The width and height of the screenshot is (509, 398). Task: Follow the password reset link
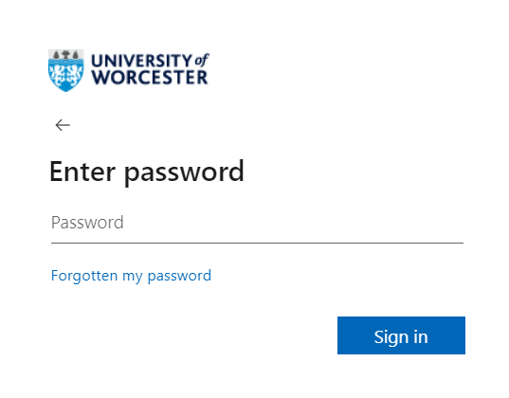click(x=131, y=276)
